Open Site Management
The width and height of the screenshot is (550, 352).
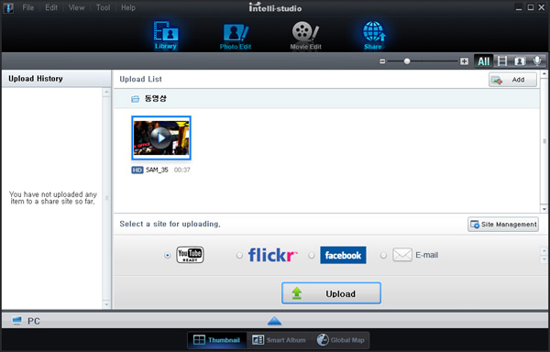[503, 225]
